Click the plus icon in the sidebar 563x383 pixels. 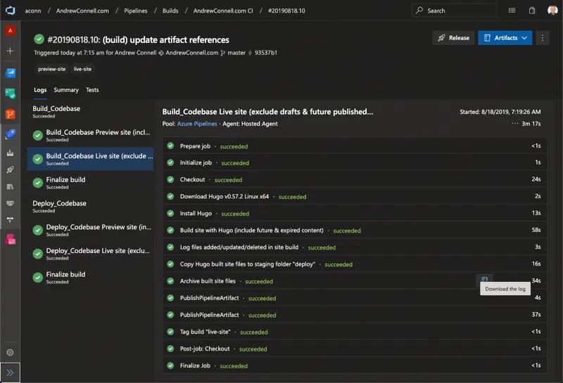tap(10, 51)
